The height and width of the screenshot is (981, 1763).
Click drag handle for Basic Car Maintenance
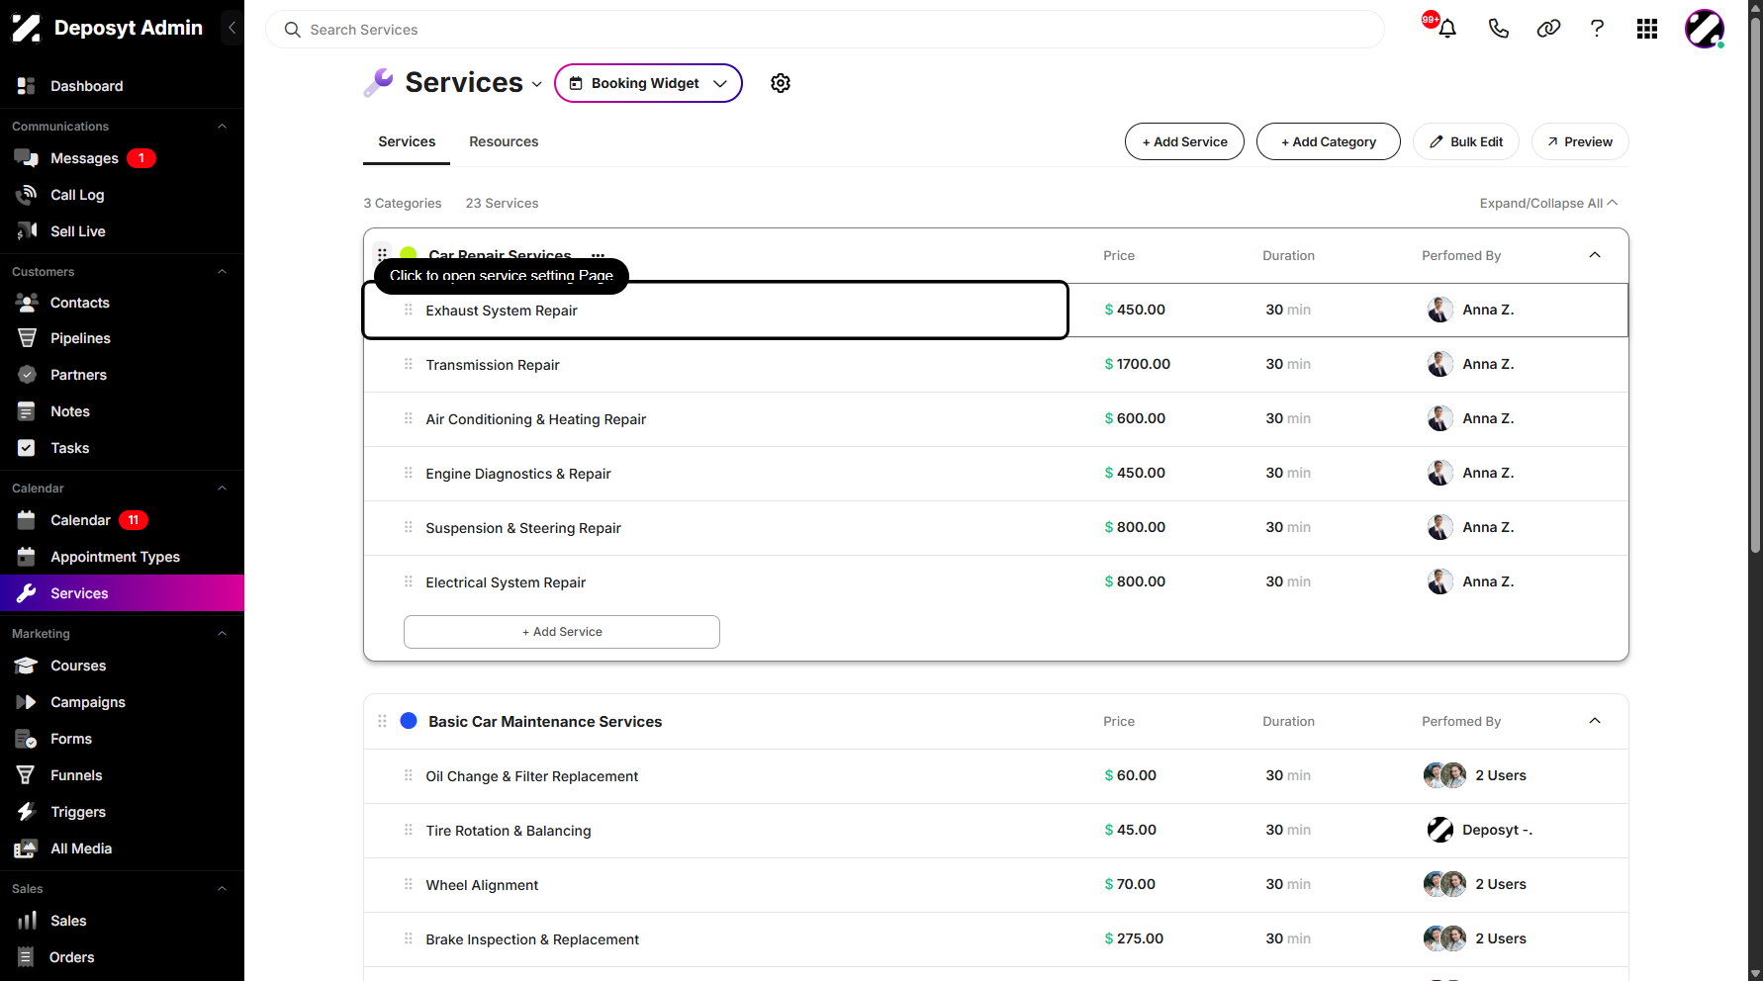[382, 721]
